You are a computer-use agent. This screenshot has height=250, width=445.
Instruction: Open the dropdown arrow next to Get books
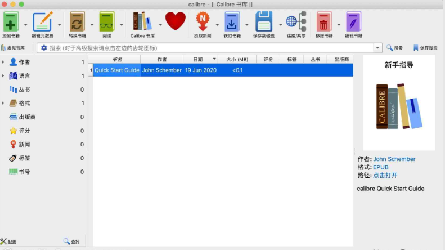click(x=247, y=25)
